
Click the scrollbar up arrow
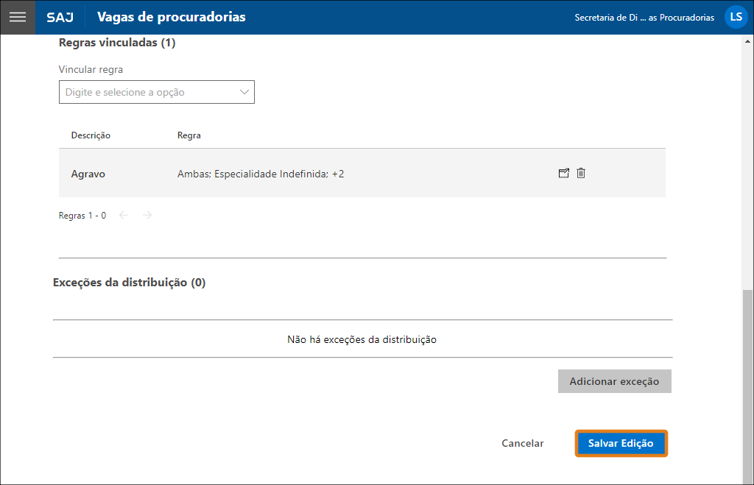746,41
